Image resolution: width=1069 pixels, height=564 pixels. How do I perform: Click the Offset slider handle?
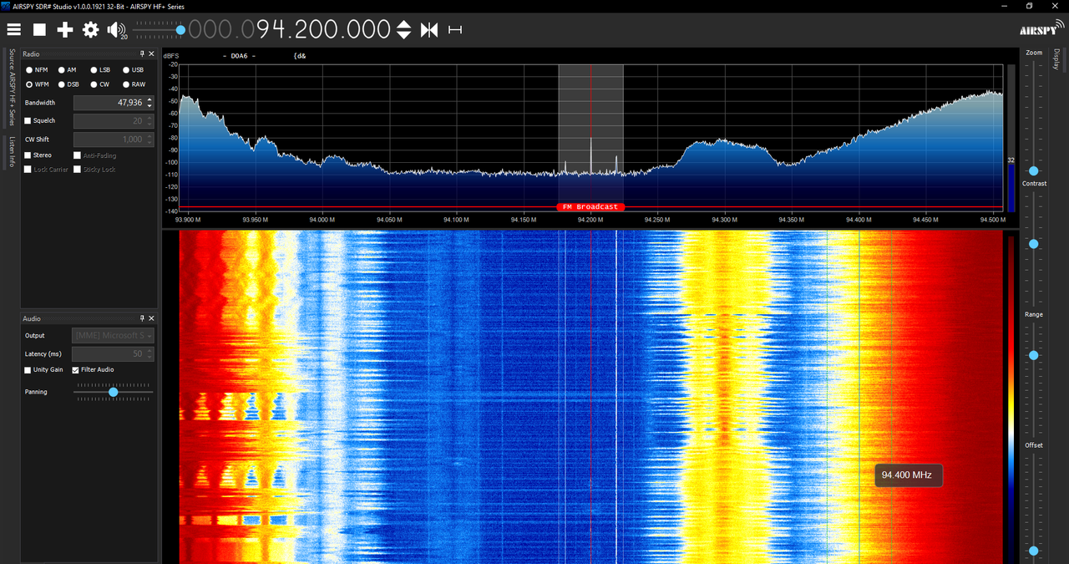[1034, 551]
